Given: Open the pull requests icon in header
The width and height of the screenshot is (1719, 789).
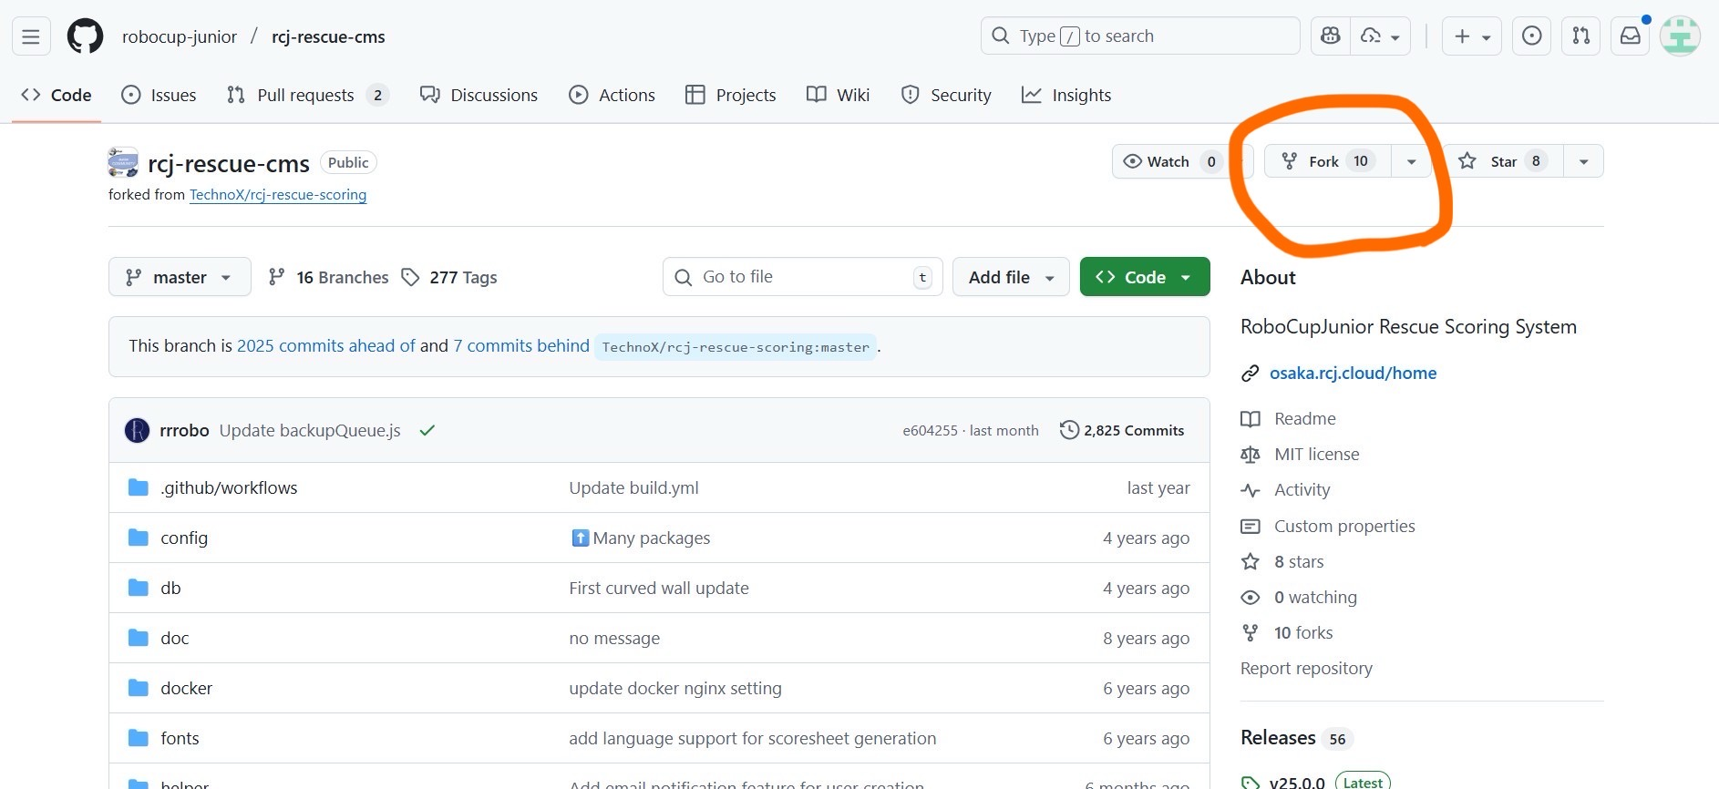Looking at the screenshot, I should (1581, 36).
